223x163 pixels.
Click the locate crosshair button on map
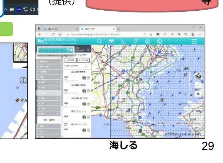pyautogui.click(x=198, y=94)
